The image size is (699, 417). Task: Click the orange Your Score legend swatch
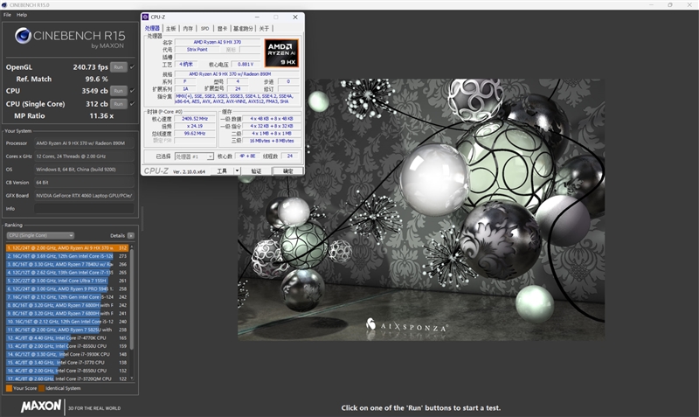click(9, 388)
